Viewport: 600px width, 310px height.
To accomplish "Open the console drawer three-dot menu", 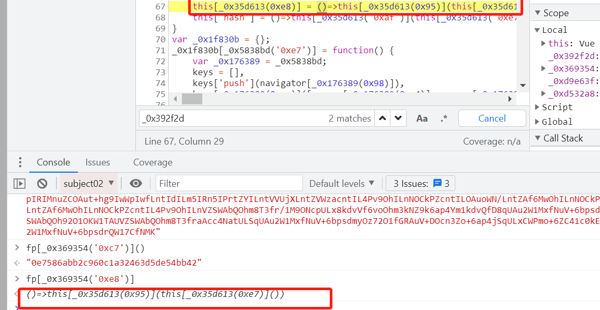I will pos(20,162).
